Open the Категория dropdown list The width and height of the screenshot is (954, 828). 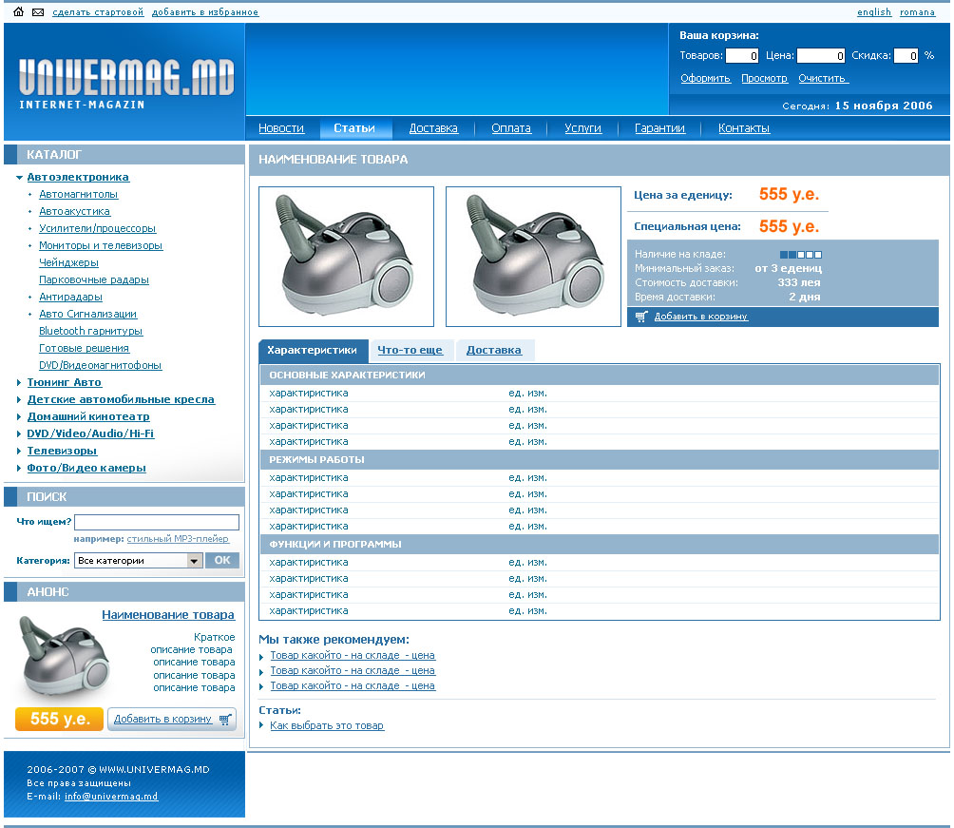click(x=194, y=561)
